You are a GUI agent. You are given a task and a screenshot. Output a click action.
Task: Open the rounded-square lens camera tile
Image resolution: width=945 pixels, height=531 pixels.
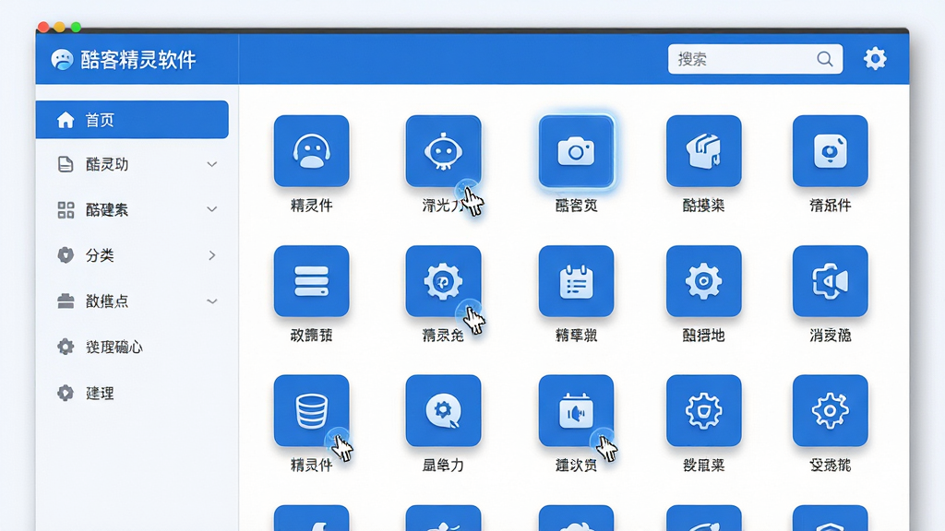[x=830, y=151]
